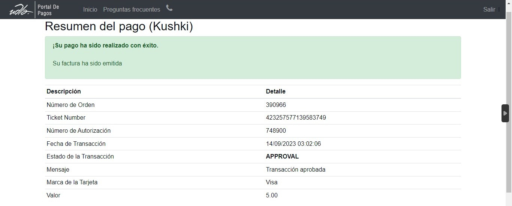Click the phone contact icon
Viewport: 512px width, 206px height.
point(169,8)
